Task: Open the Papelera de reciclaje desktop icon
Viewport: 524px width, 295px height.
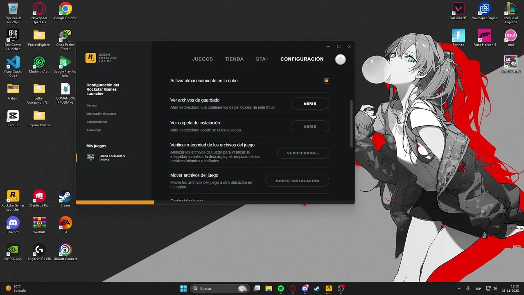Action: coord(13,13)
